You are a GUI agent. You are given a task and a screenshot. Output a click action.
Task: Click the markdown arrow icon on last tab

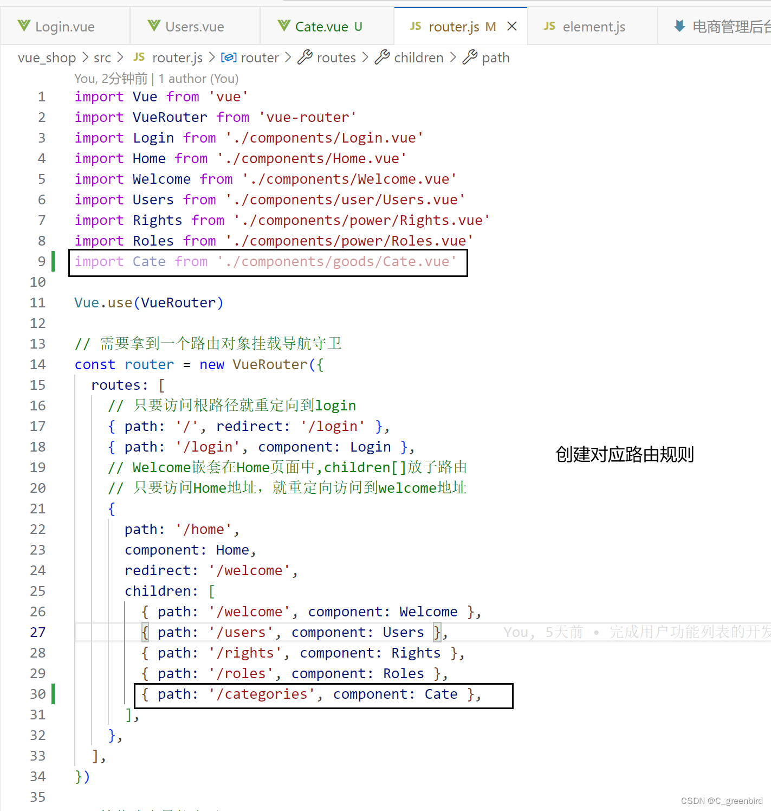[x=679, y=25]
